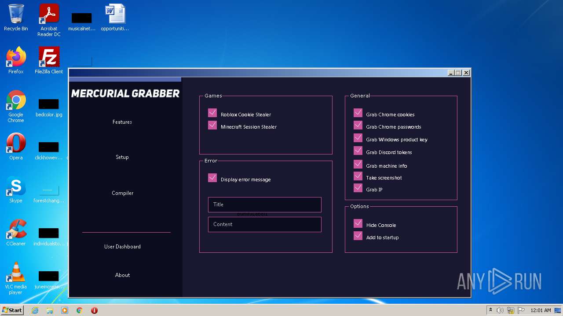Open the Opera desktop shortcut

click(x=16, y=147)
